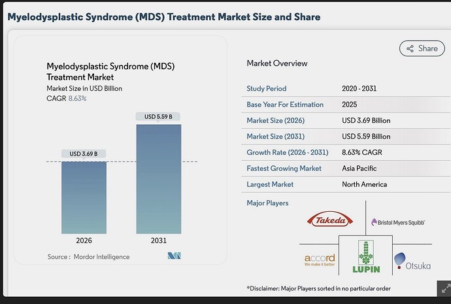The width and height of the screenshot is (451, 304).
Task: Click the Major Players heading
Action: 267,203
